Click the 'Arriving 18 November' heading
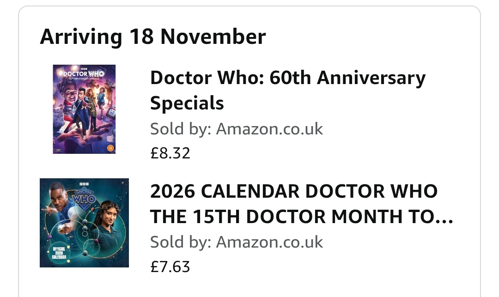This screenshot has height=297, width=499. click(x=153, y=37)
